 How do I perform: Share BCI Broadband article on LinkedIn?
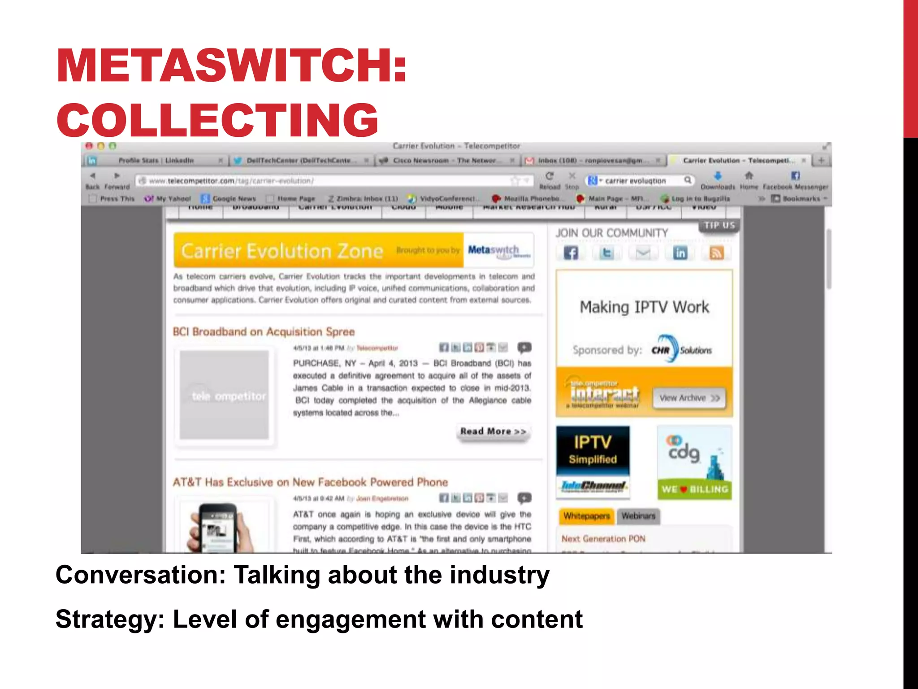468,347
